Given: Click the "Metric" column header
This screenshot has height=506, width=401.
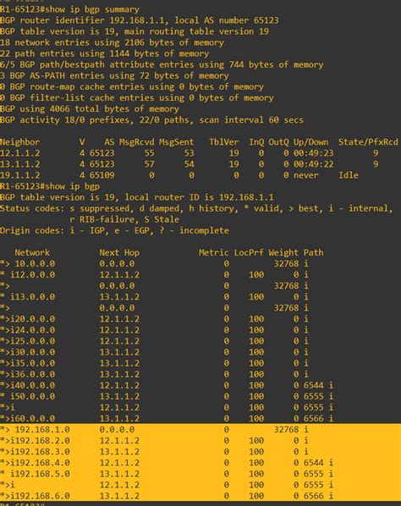Looking at the screenshot, I should pyautogui.click(x=214, y=253).
